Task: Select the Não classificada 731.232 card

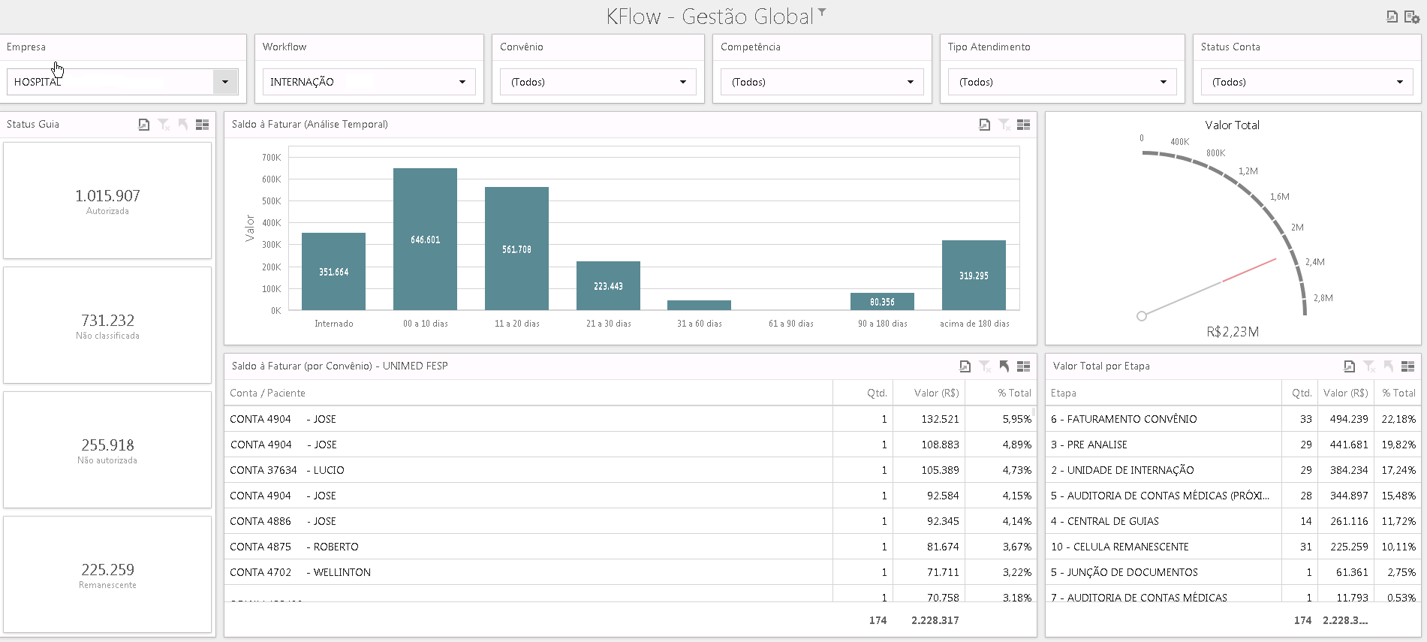Action: 107,325
